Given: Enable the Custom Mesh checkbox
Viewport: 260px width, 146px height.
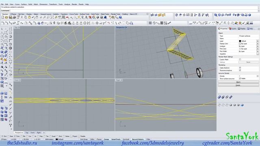Looking at the screenshot, I should [240, 60].
